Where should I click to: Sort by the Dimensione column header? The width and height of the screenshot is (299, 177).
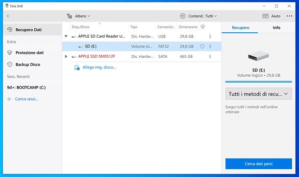[x=188, y=27]
